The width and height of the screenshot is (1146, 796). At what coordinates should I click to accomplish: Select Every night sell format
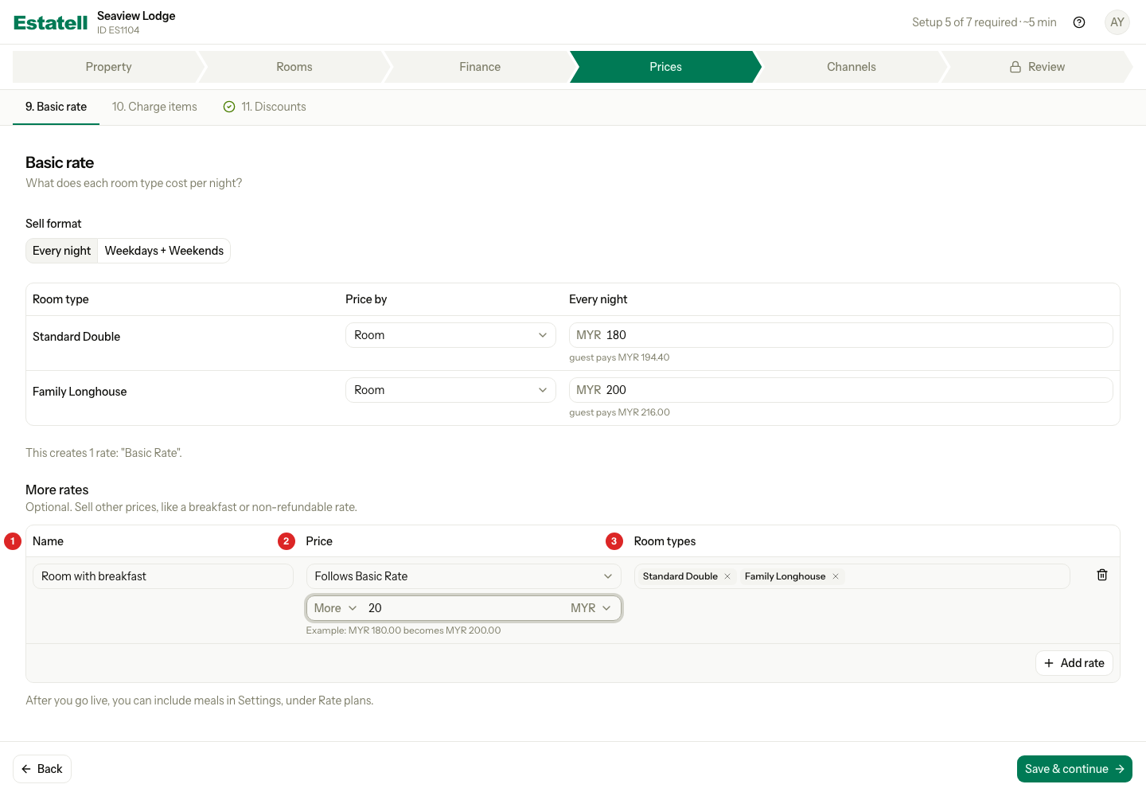coord(62,251)
